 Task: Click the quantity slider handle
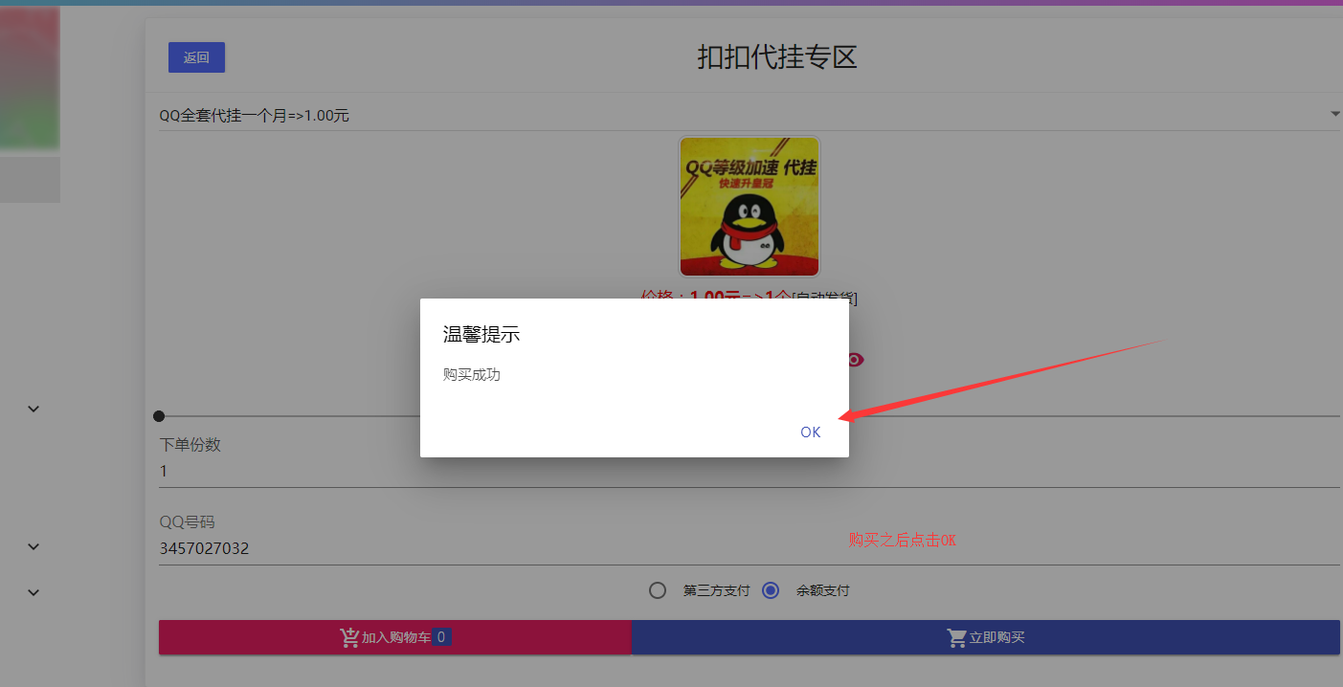coord(159,416)
